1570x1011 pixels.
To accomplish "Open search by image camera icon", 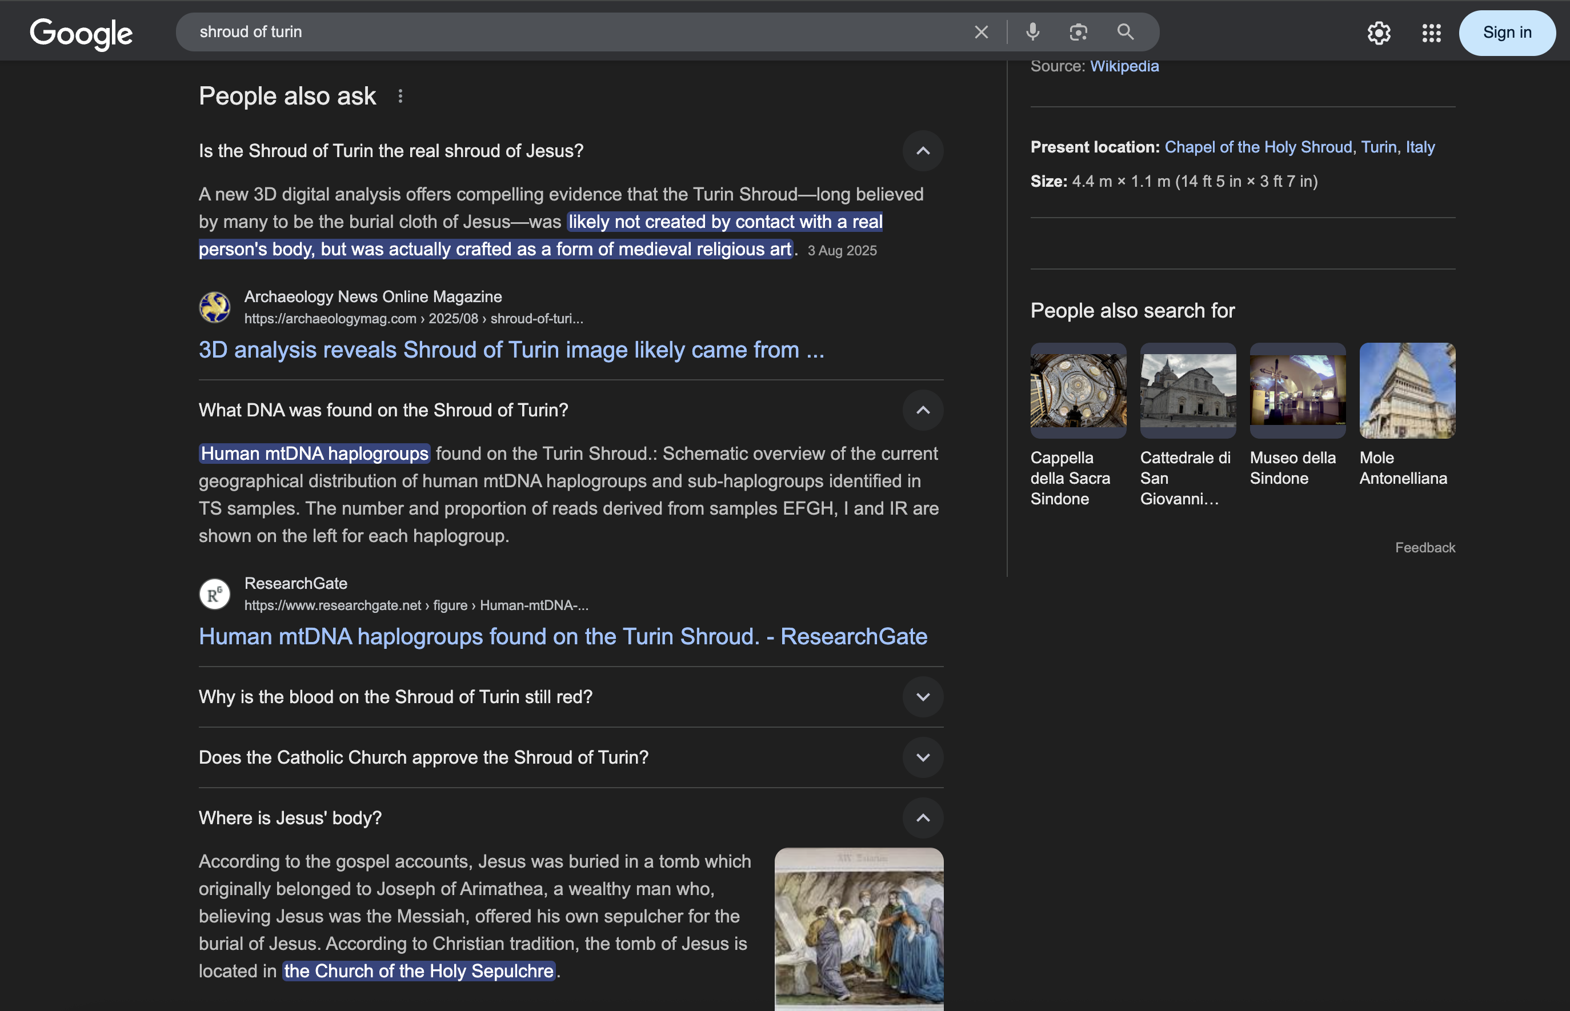I will tap(1078, 32).
